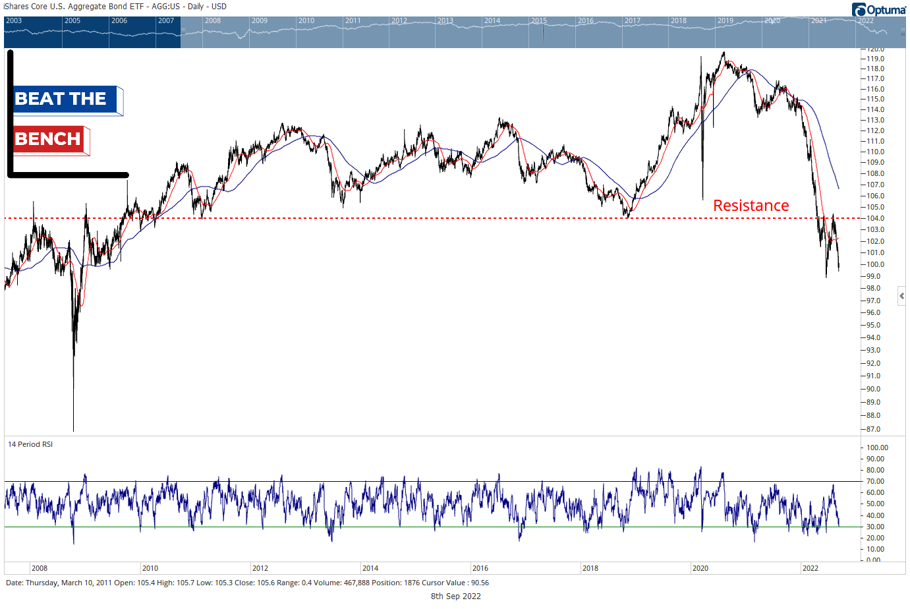Select 2011 in the top timeline navigator
The height and width of the screenshot is (609, 910).
point(353,20)
